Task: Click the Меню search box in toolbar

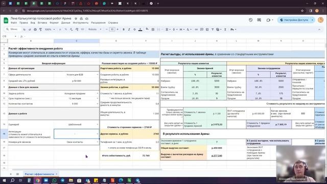Action: (x=12, y=30)
